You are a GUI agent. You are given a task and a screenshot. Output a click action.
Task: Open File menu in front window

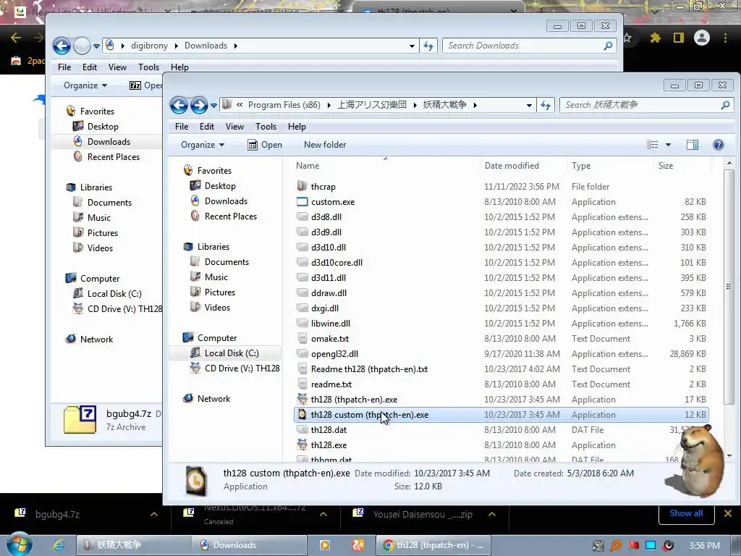[182, 126]
